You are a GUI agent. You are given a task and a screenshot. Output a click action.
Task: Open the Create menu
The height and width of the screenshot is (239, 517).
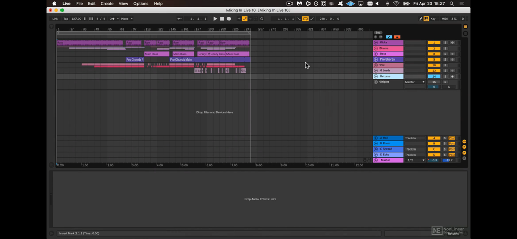click(x=107, y=3)
